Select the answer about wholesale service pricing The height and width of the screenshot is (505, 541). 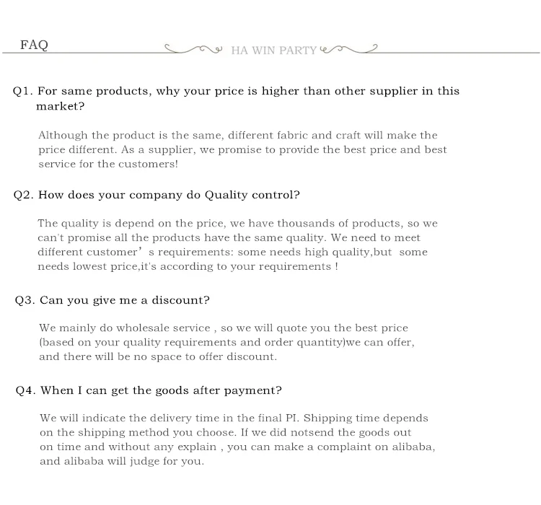pos(227,341)
